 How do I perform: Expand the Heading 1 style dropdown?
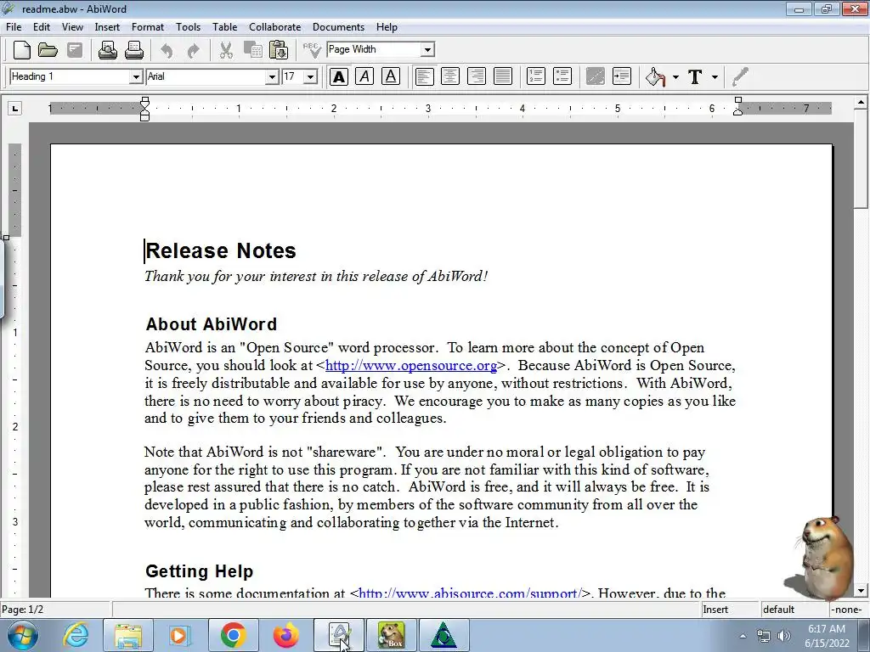(x=136, y=77)
